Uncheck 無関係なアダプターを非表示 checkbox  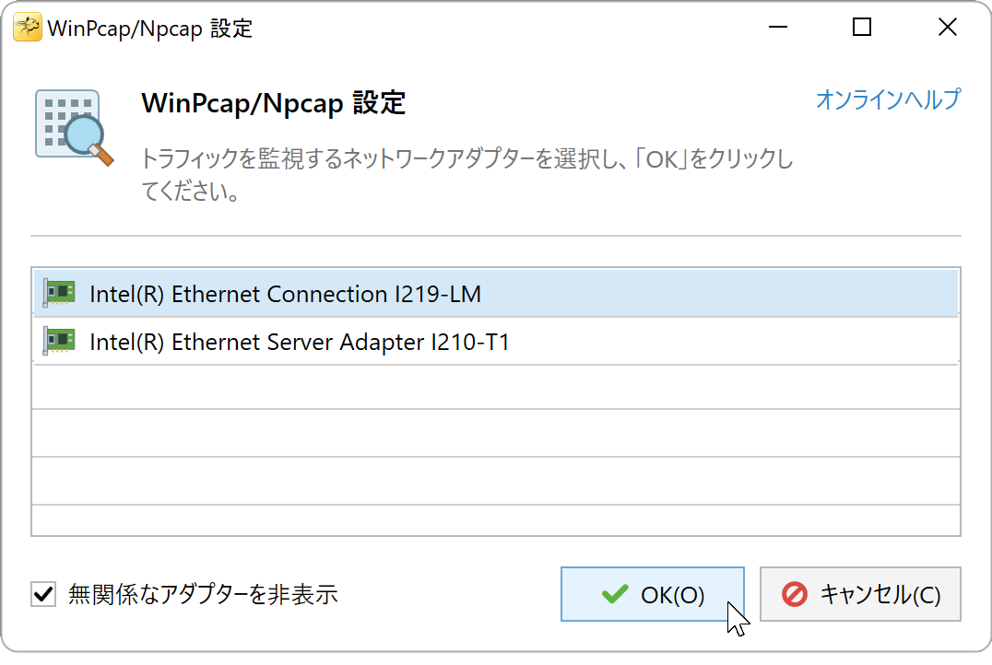click(x=43, y=594)
